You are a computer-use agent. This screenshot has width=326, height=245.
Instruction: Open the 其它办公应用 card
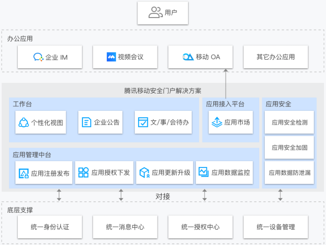(x=276, y=57)
